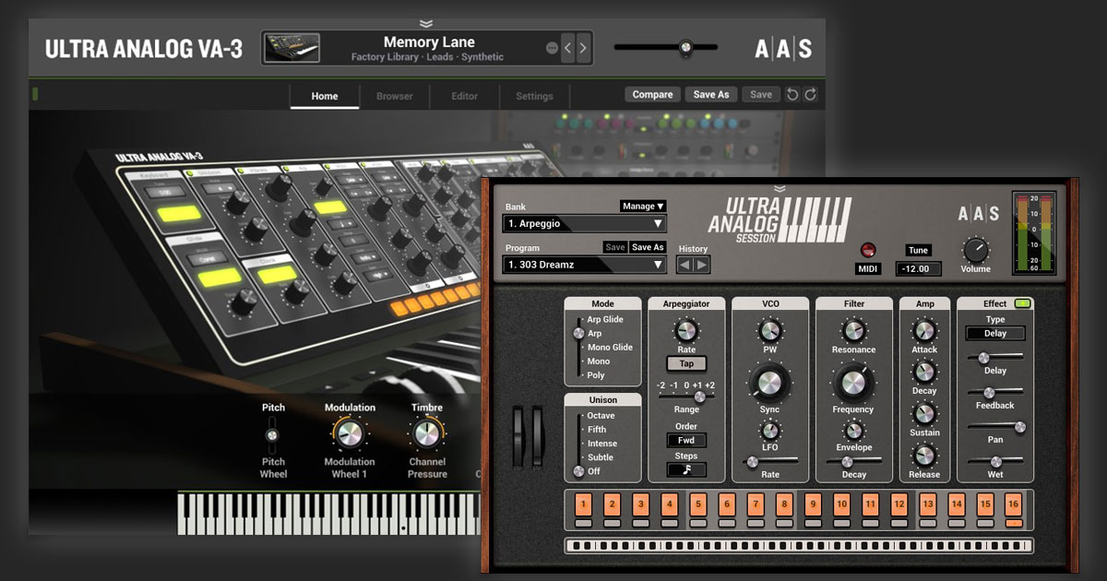Activate step pad number 9
This screenshot has height=581, width=1107.
(812, 505)
